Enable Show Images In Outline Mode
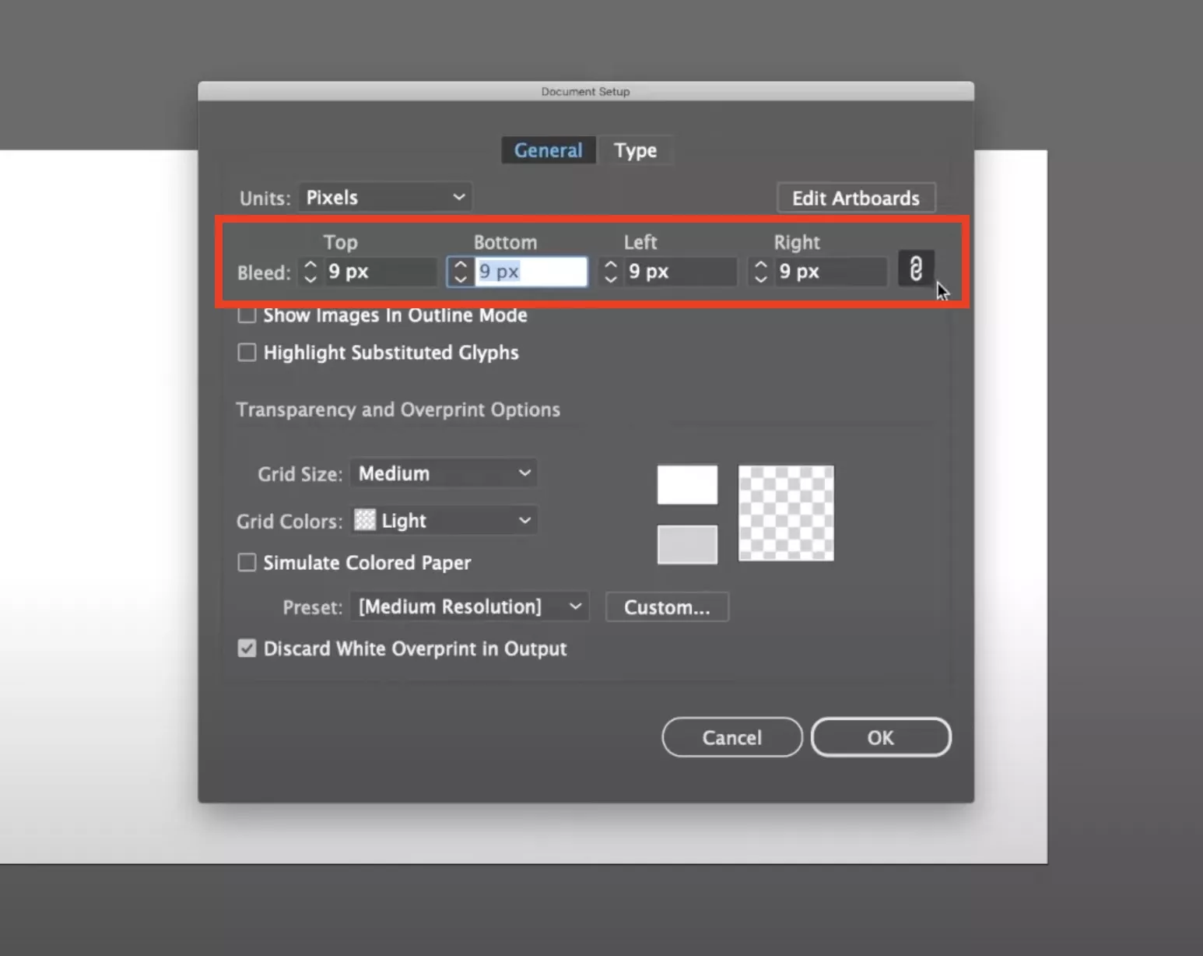 click(x=247, y=315)
